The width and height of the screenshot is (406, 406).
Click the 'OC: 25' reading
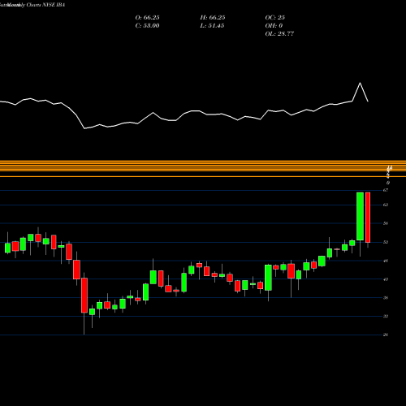[274, 18]
